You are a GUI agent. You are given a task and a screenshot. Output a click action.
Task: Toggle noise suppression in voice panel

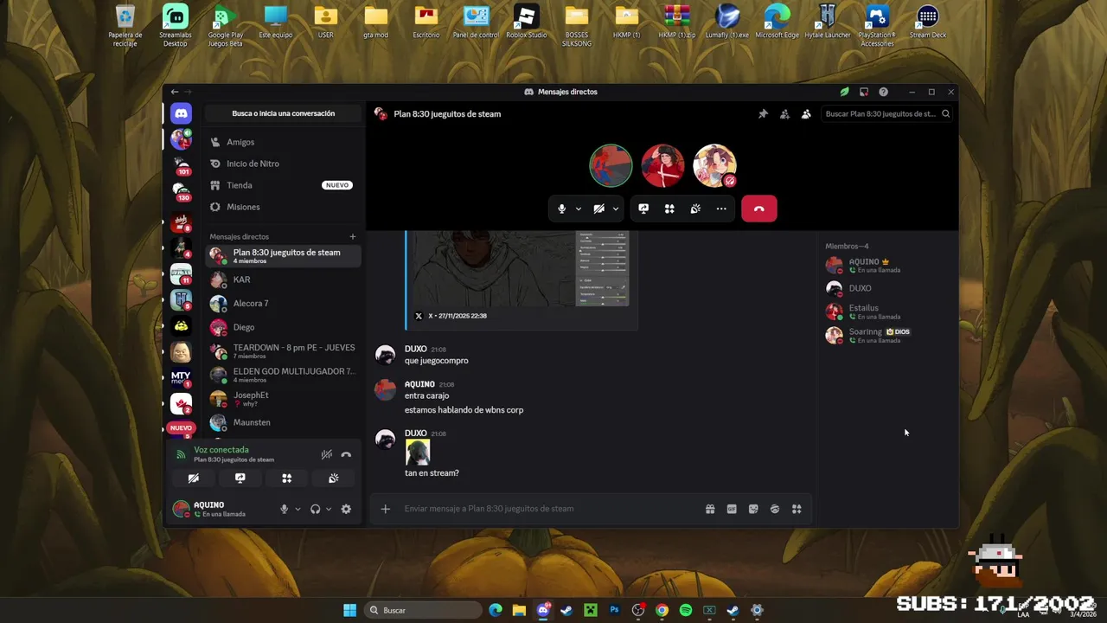coord(326,454)
